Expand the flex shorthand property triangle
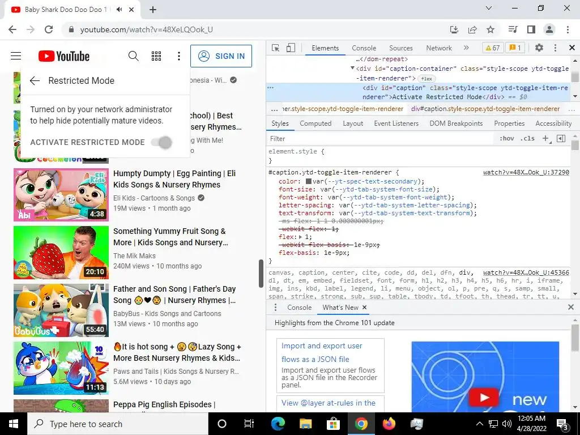 (301, 237)
